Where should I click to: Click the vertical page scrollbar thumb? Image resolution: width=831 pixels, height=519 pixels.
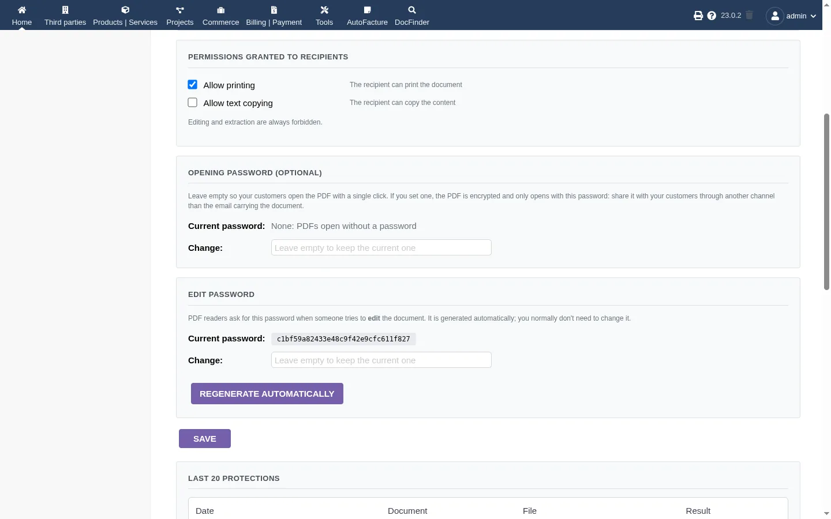pyautogui.click(x=826, y=202)
